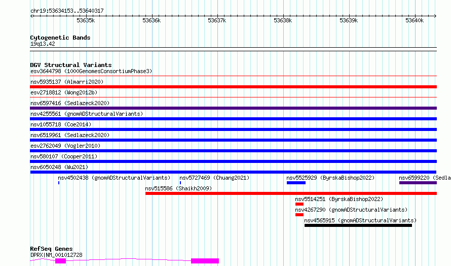Click the DPRX|NM_001012728 gene label
The height and width of the screenshot is (266, 451).
(x=56, y=255)
